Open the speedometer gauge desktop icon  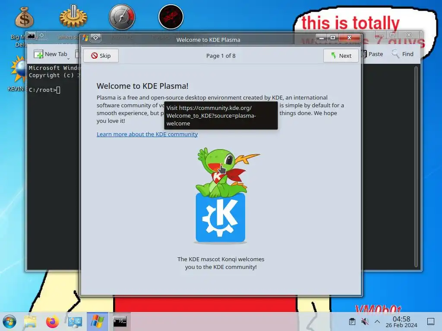click(122, 17)
